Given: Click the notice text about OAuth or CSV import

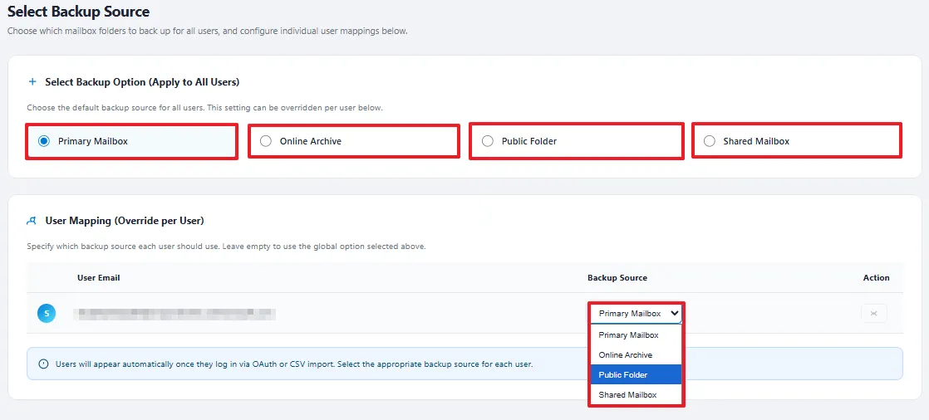Looking at the screenshot, I should click(x=294, y=364).
